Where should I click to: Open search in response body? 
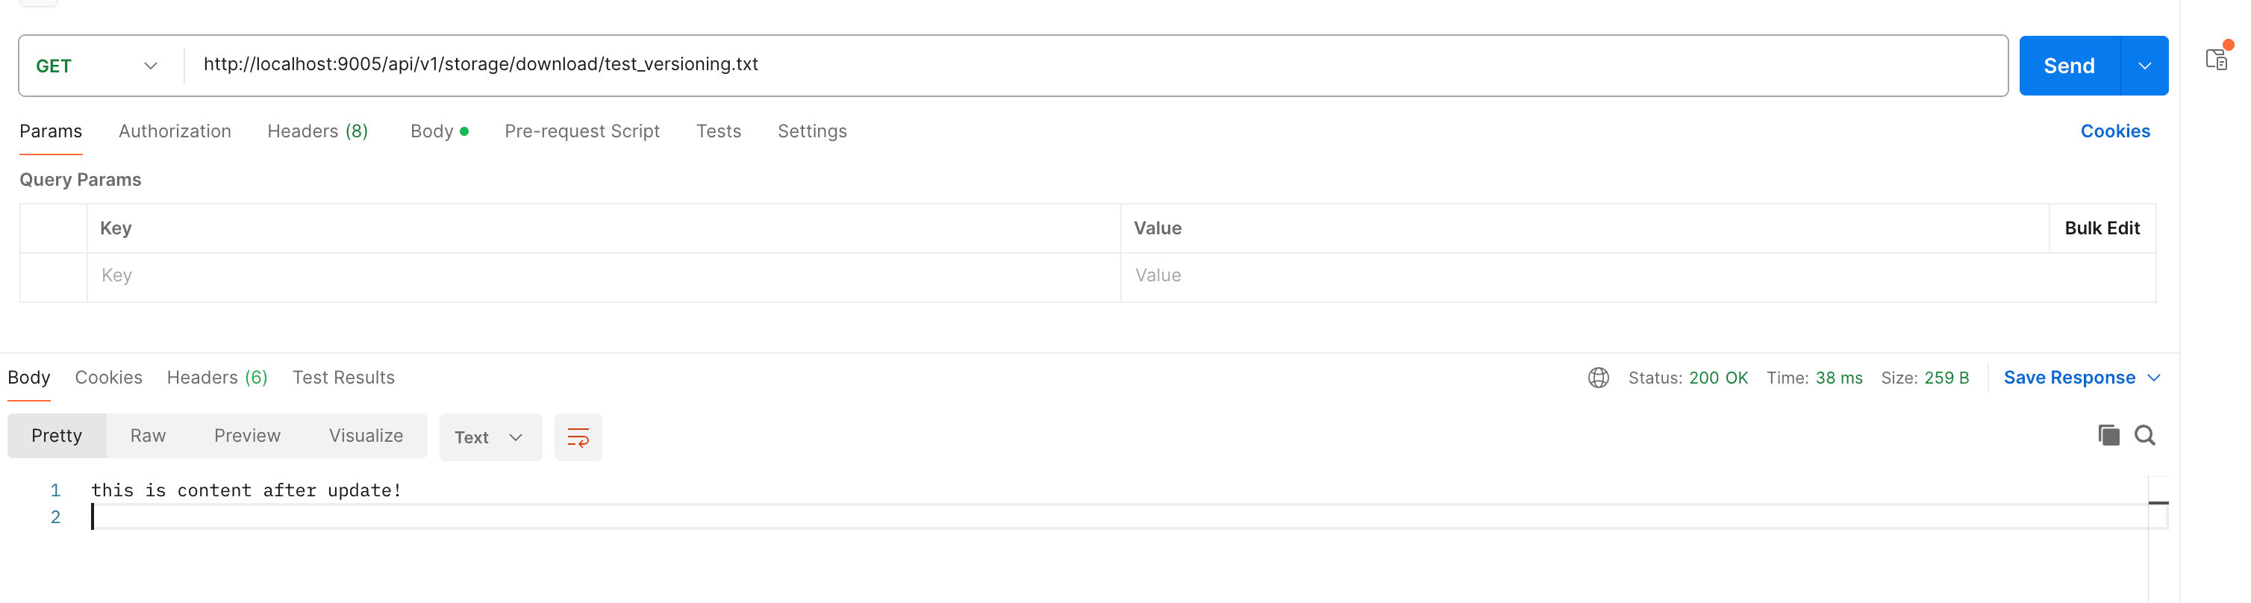(x=2144, y=435)
